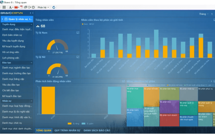Toggle the SL tăng legend series
Image resolution: width=215 pixels, height=134 pixels.
click(x=73, y=124)
